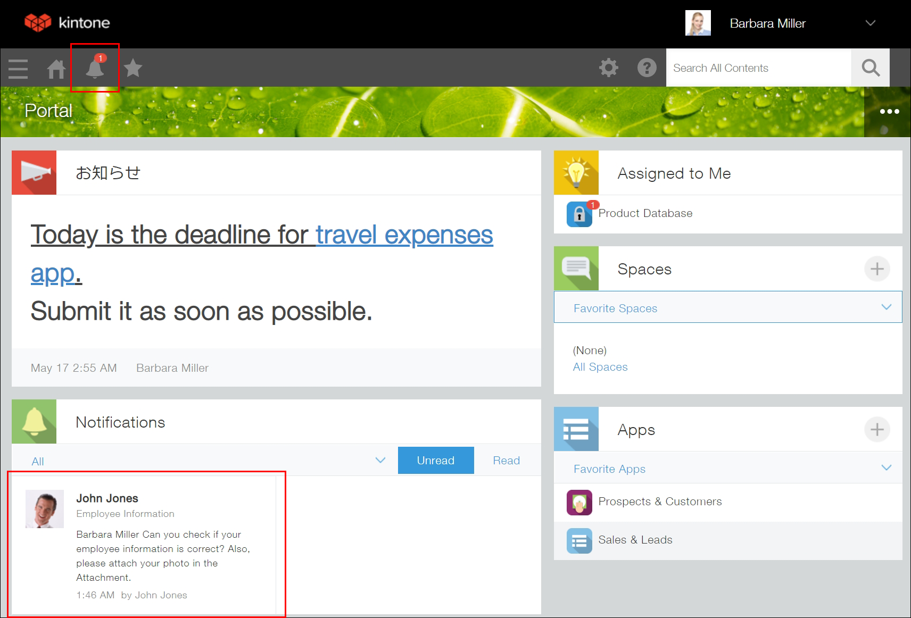Click the Help question mark icon
Image resolution: width=911 pixels, height=618 pixels.
(647, 68)
